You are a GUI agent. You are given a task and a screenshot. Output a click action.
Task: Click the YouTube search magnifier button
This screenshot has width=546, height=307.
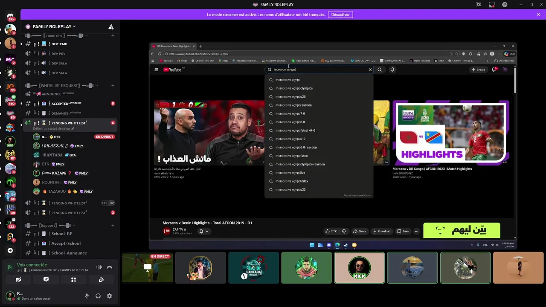(380, 70)
